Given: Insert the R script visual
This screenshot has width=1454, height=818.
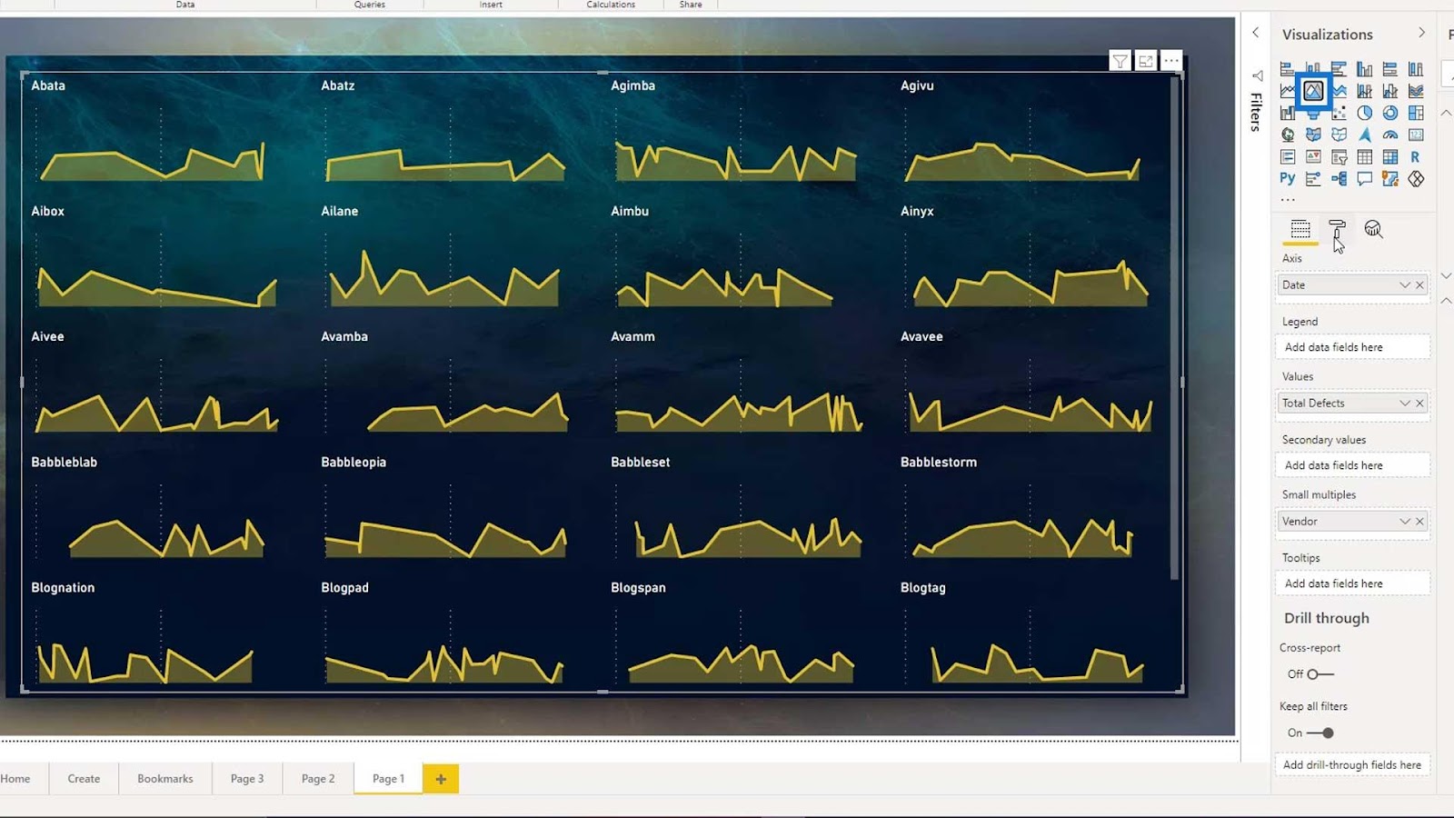Looking at the screenshot, I should point(1415,157).
